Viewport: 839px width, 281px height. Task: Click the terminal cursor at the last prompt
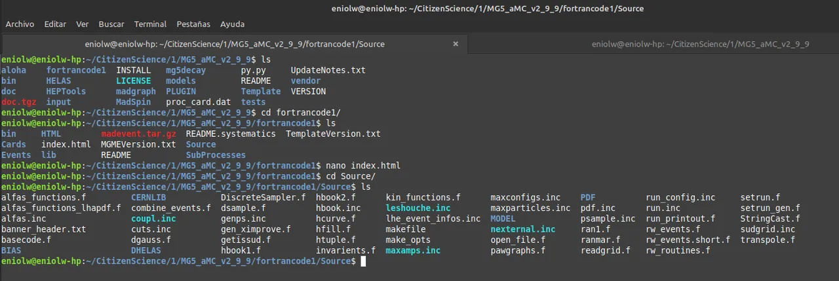363,261
